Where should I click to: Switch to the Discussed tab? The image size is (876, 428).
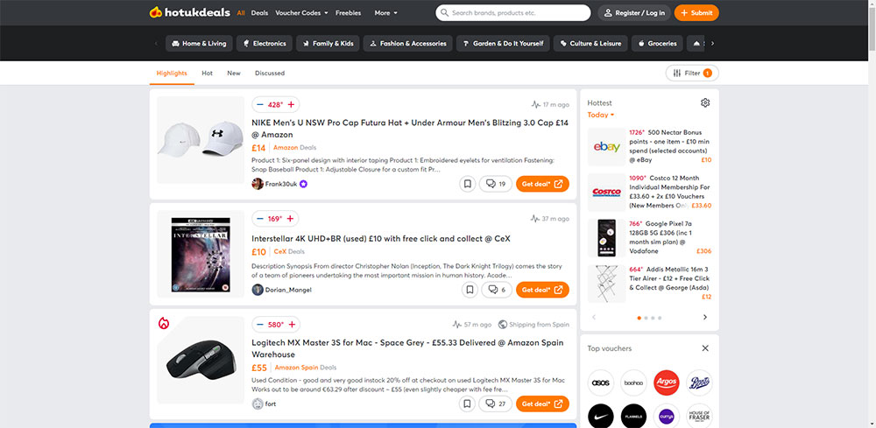coord(270,74)
